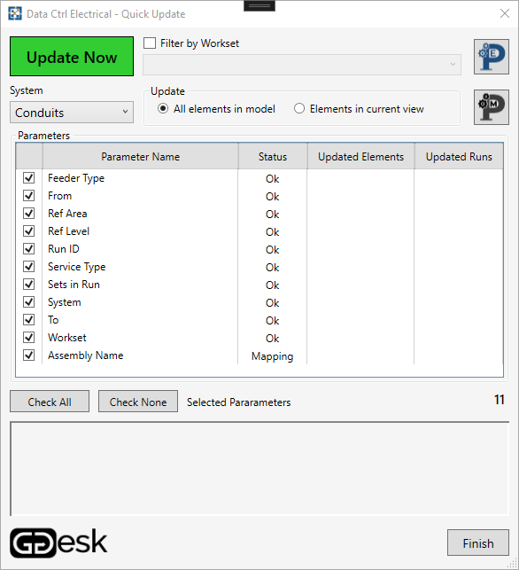Select All elements in model option
Viewport: 519px width, 570px height.
pos(163,109)
